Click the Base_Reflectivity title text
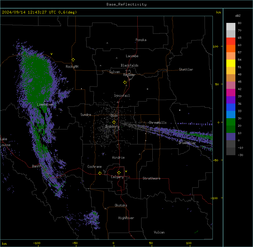 [x=126, y=4]
